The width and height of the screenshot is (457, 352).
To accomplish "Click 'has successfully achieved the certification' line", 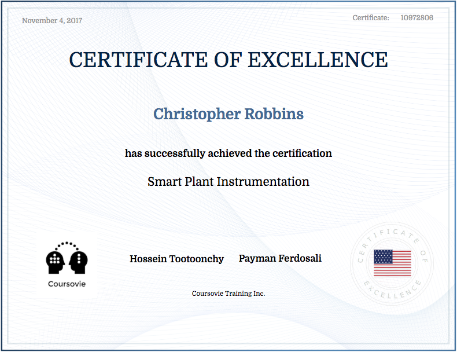I will tap(228, 153).
